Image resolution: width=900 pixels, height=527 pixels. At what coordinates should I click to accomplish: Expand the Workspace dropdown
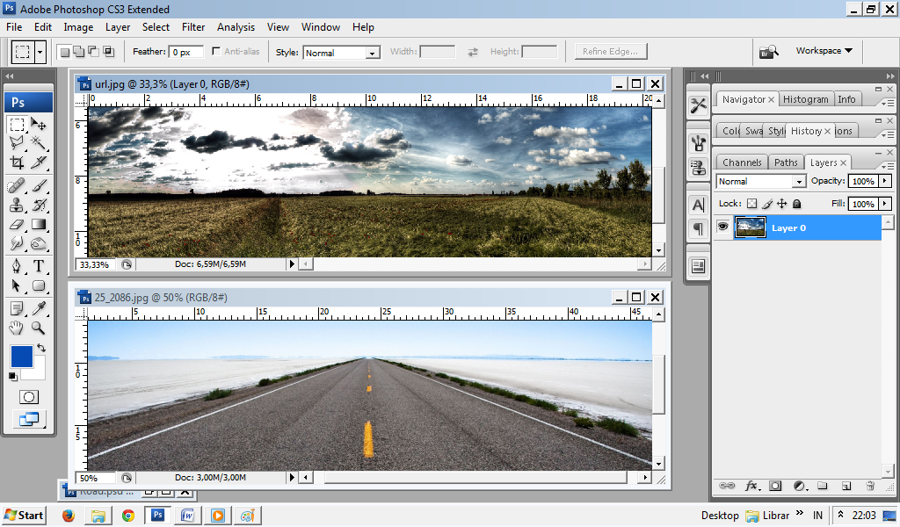click(x=824, y=51)
